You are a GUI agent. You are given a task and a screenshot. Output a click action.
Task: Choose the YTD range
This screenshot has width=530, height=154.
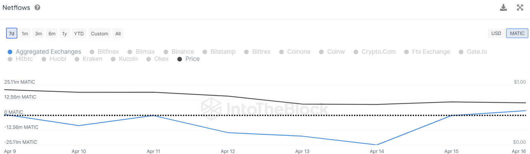click(x=79, y=33)
